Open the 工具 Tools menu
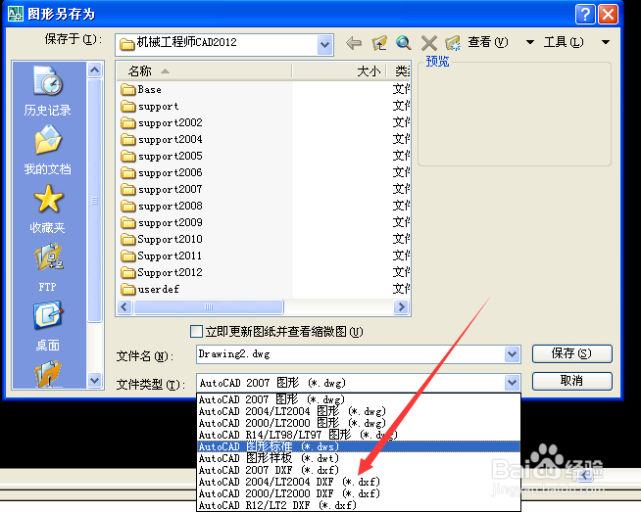 click(x=564, y=42)
